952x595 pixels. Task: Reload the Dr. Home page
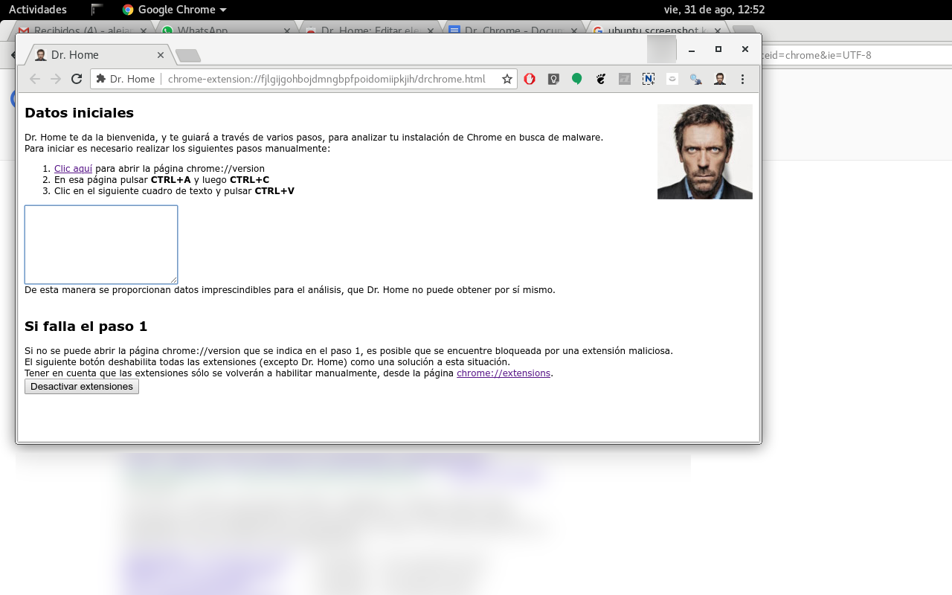76,79
